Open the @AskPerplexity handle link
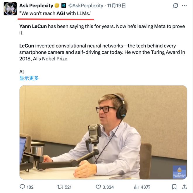193x193 pixels. click(x=86, y=6)
